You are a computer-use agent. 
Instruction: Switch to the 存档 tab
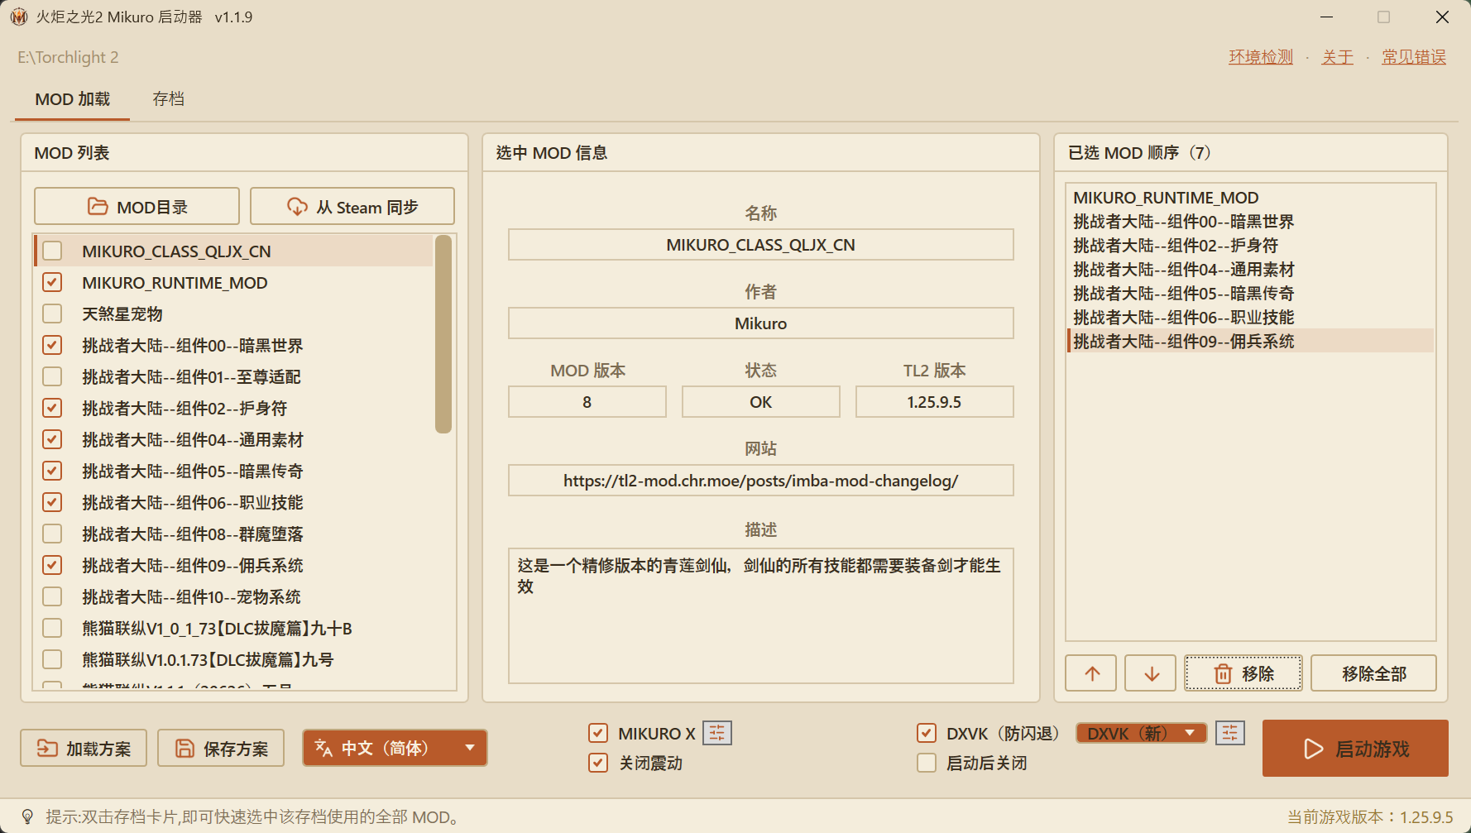pyautogui.click(x=169, y=99)
